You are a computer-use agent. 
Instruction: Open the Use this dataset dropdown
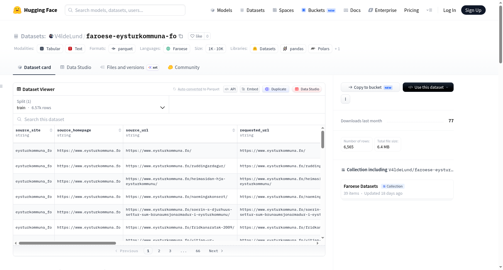pos(428,87)
